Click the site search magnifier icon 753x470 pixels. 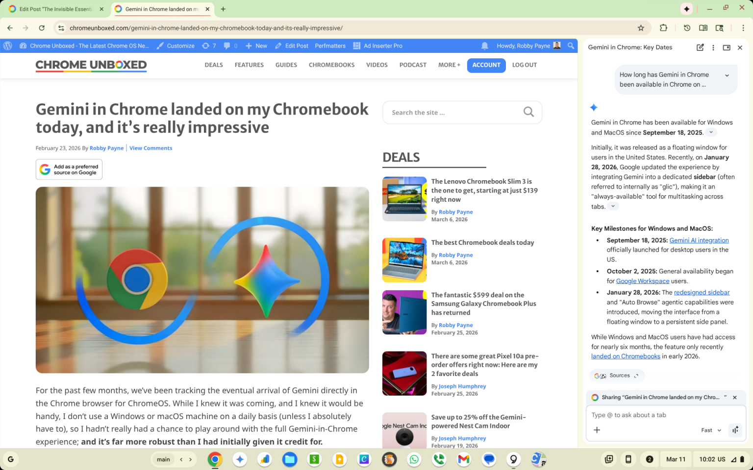click(528, 112)
